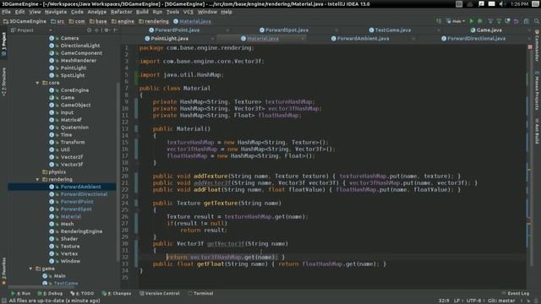Viewport: 541px width, 304px height.
Task: Change LF line separator in status bar
Action: [x=456, y=301]
